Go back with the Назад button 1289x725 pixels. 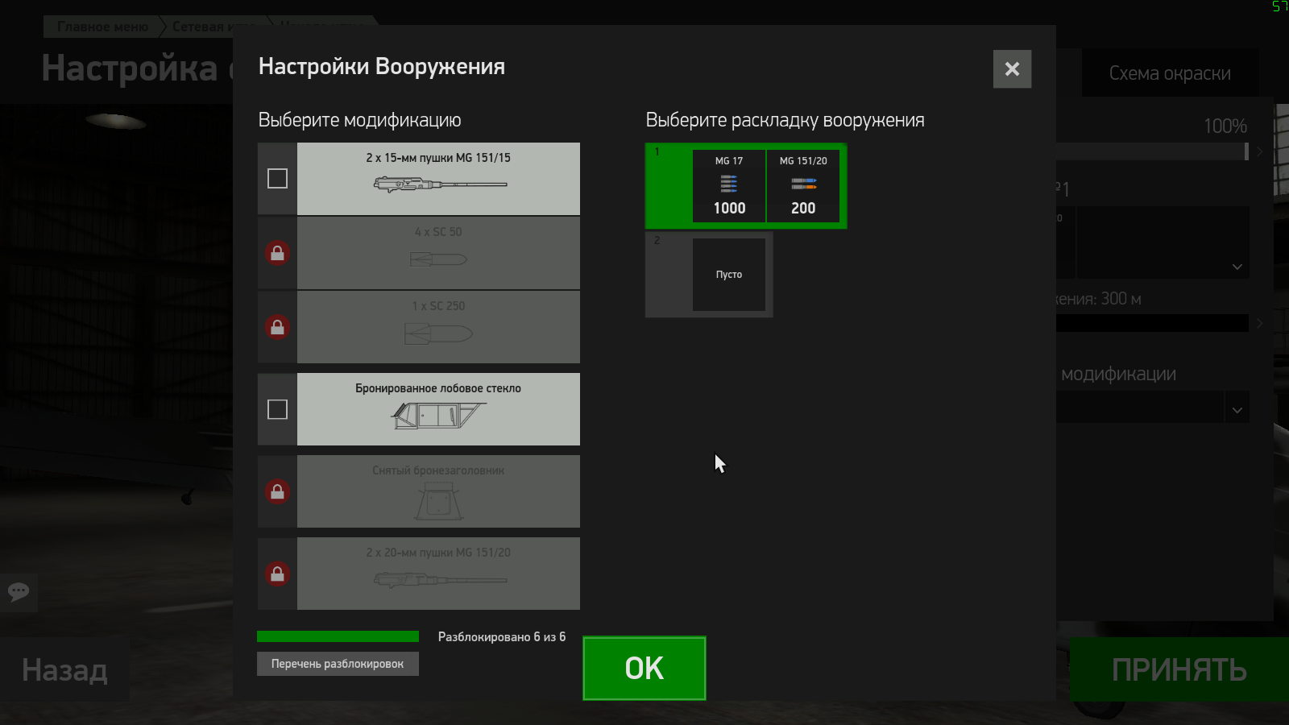(64, 669)
